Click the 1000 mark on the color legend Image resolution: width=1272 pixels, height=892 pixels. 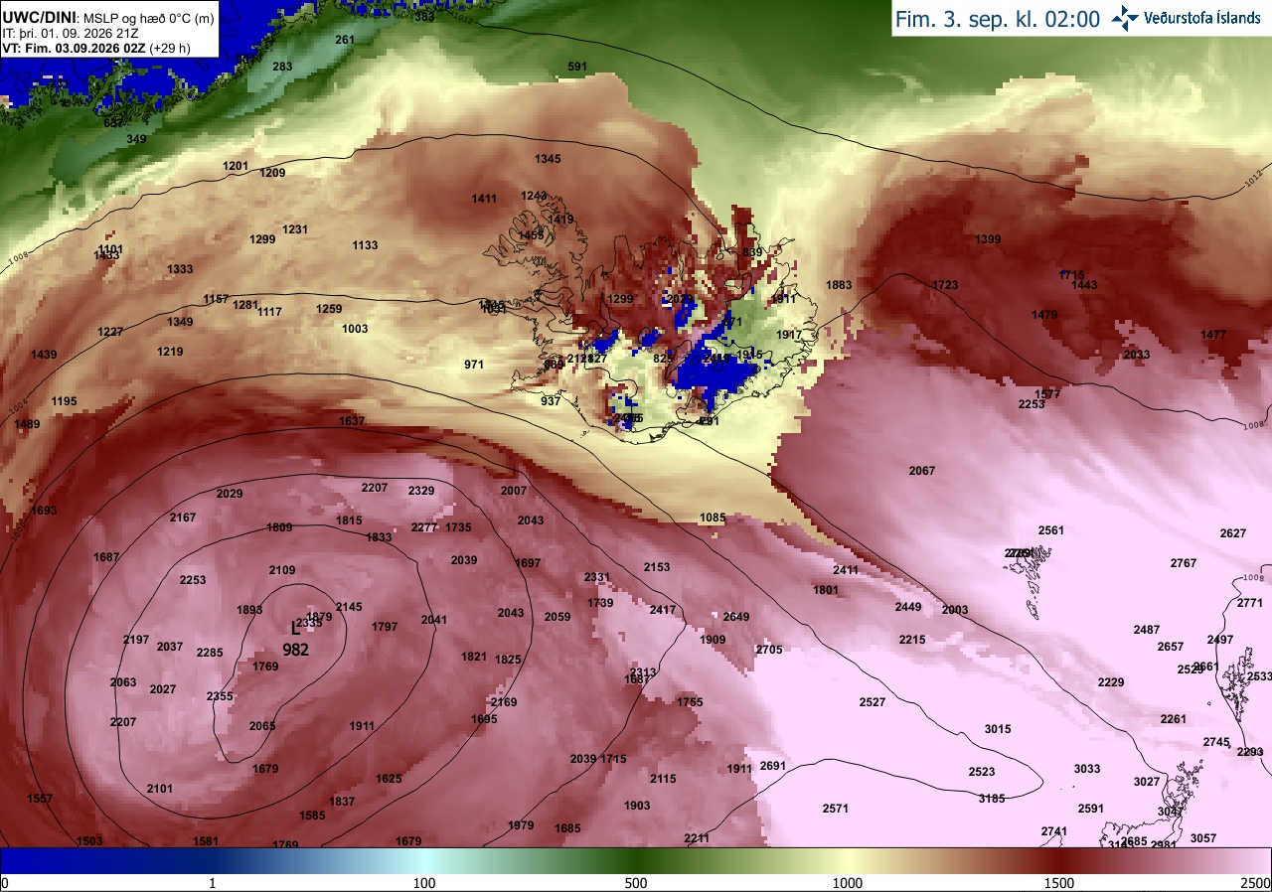click(848, 883)
